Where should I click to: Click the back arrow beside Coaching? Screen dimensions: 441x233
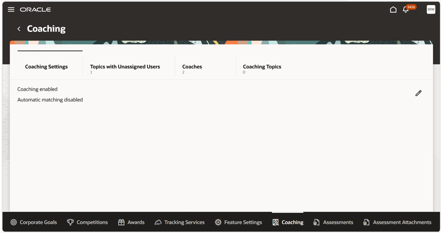(x=19, y=29)
